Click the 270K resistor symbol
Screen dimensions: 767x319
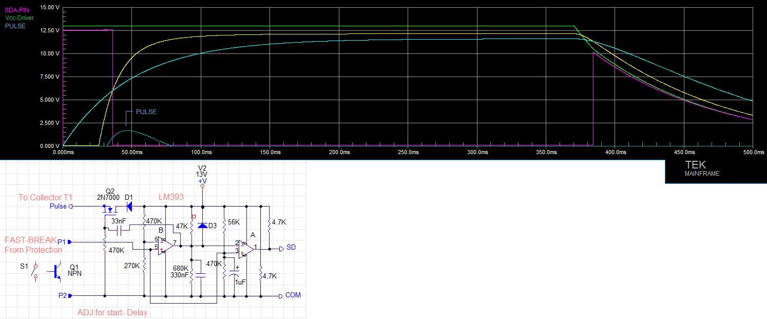145,266
